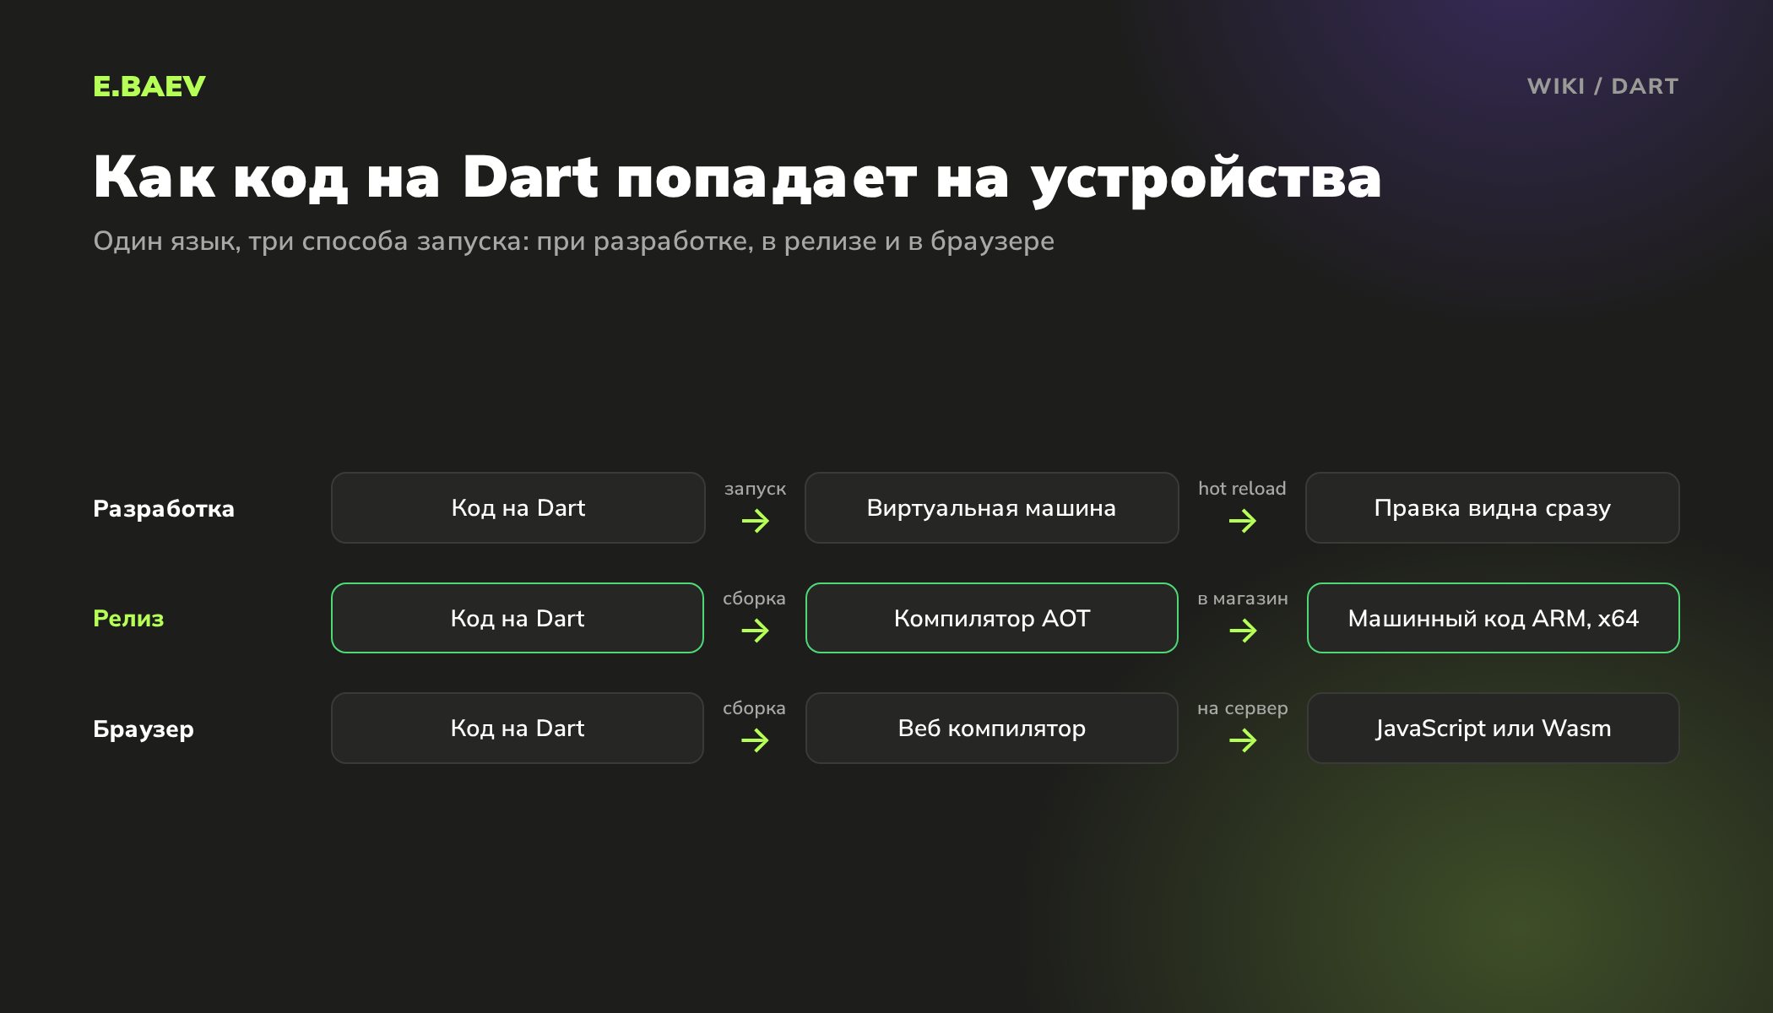Viewport: 1773px width, 1013px height.
Task: Click the "запуск" step label
Action: 755,489
